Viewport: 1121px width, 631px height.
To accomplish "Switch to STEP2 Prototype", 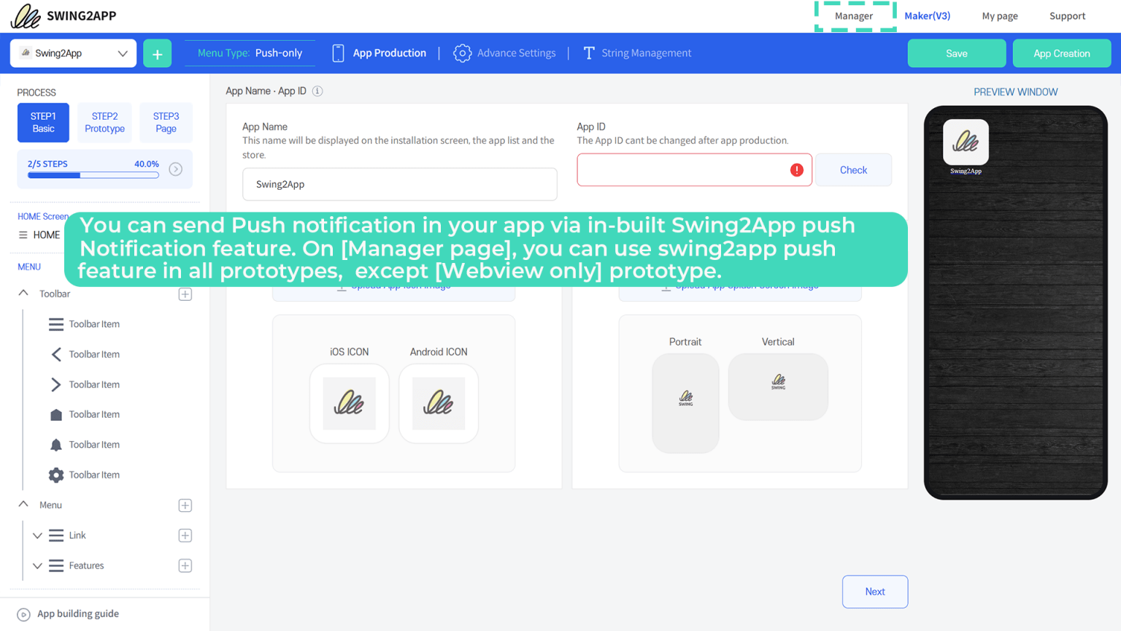I will [104, 122].
